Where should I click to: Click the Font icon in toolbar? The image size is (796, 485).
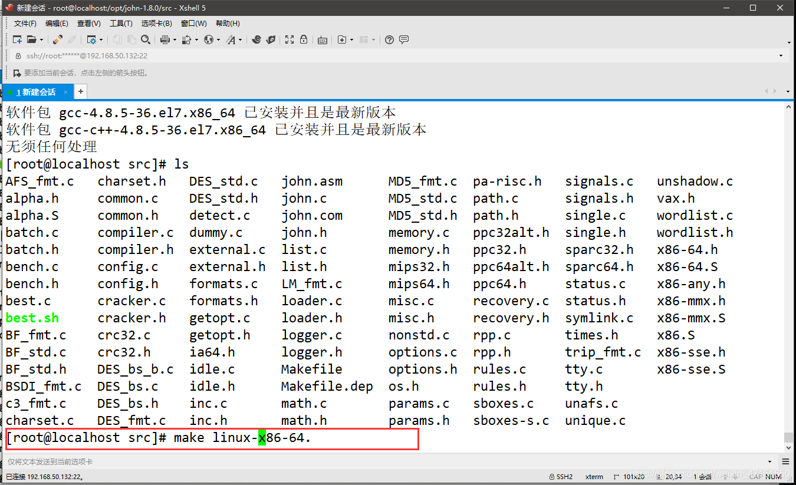(231, 39)
